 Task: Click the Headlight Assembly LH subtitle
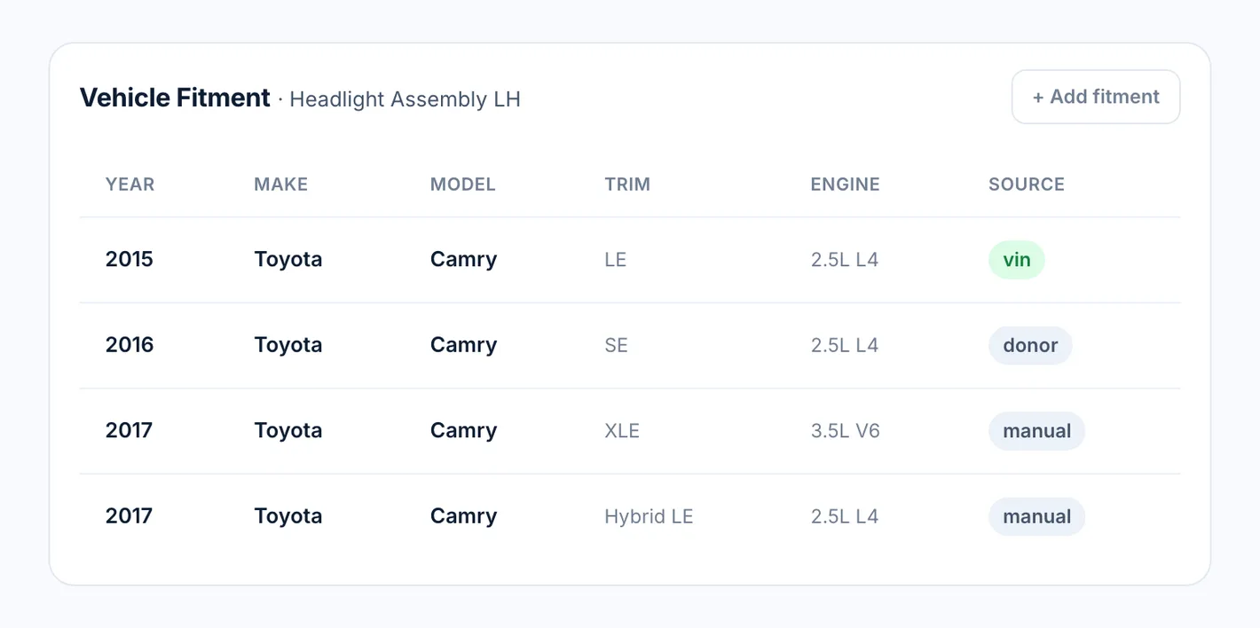[x=405, y=99]
